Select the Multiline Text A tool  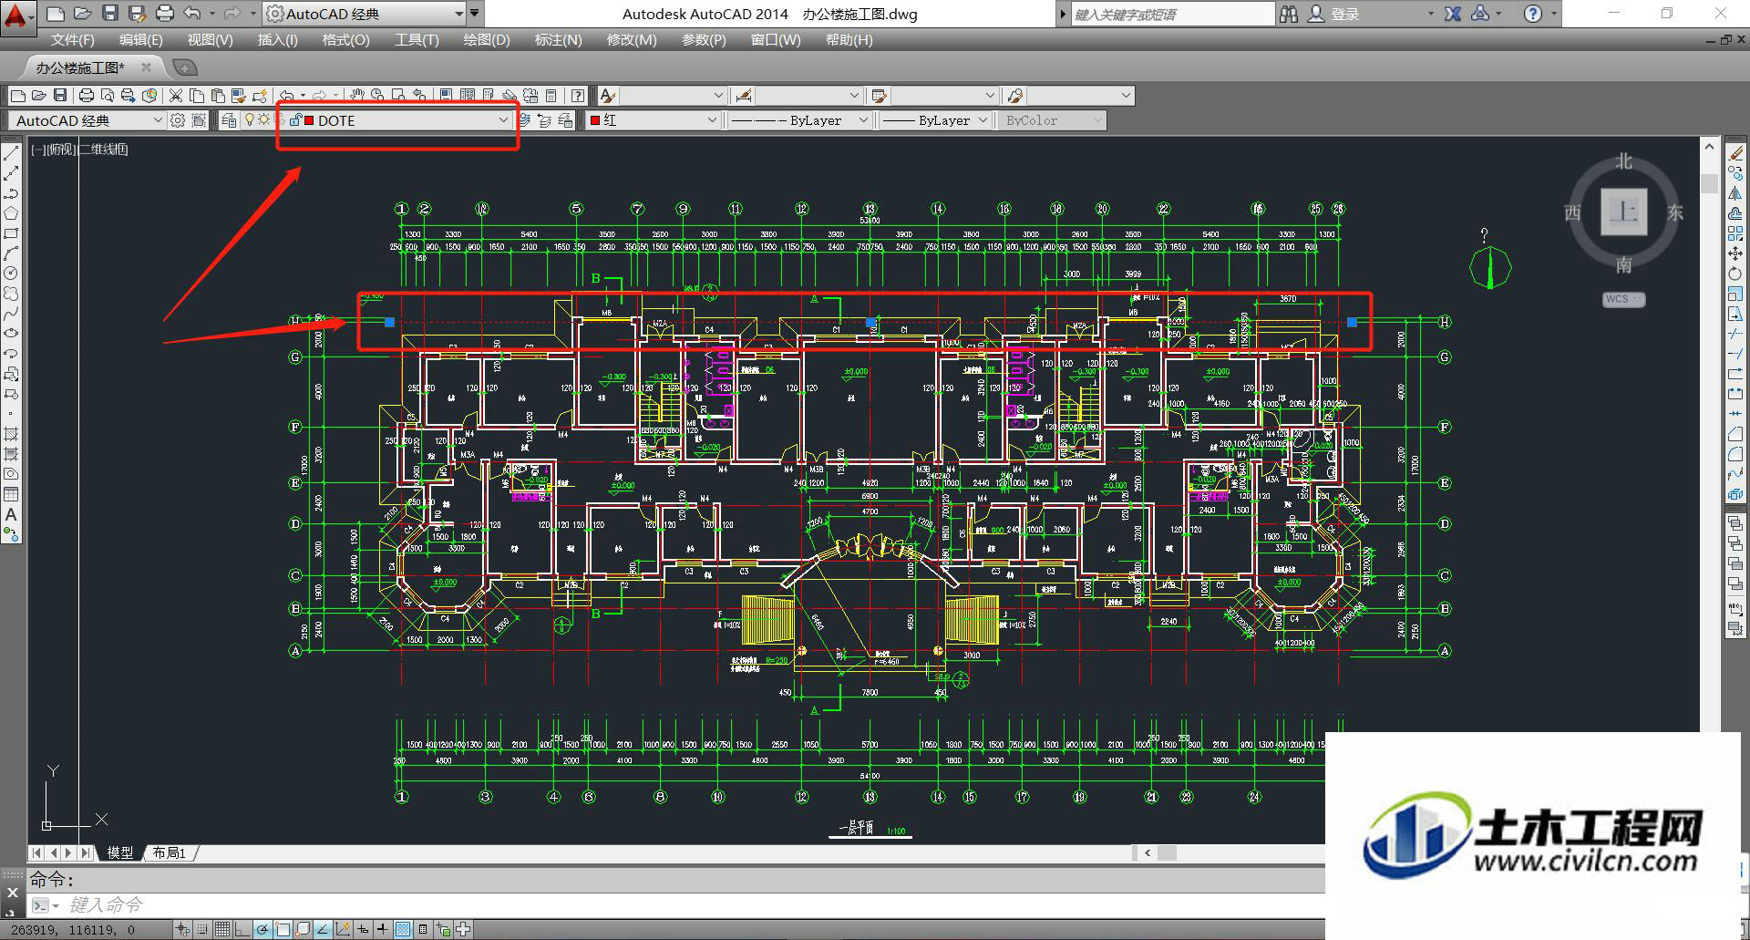[11, 514]
